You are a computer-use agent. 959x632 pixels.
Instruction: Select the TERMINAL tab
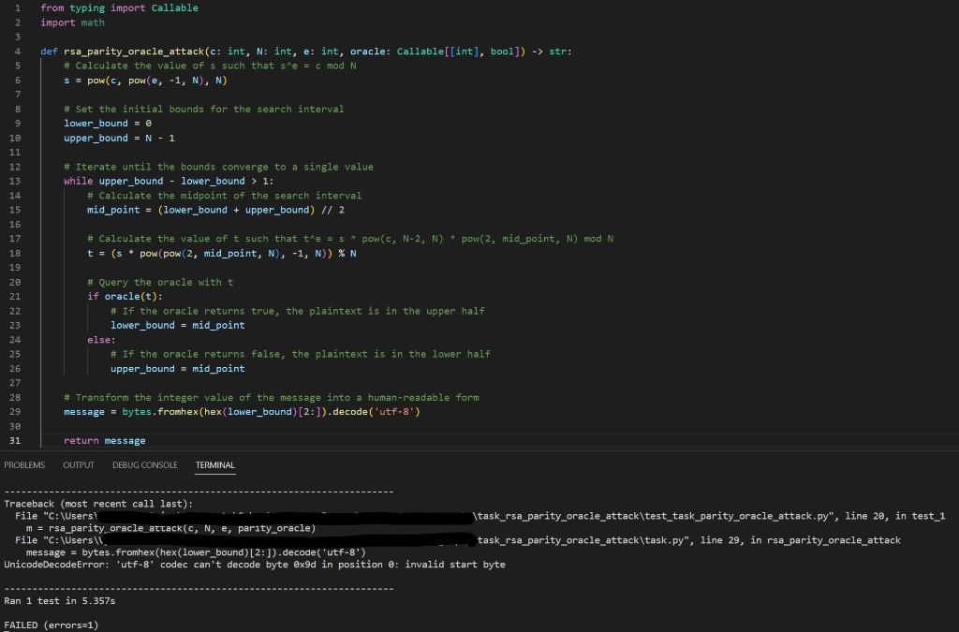pyautogui.click(x=214, y=464)
